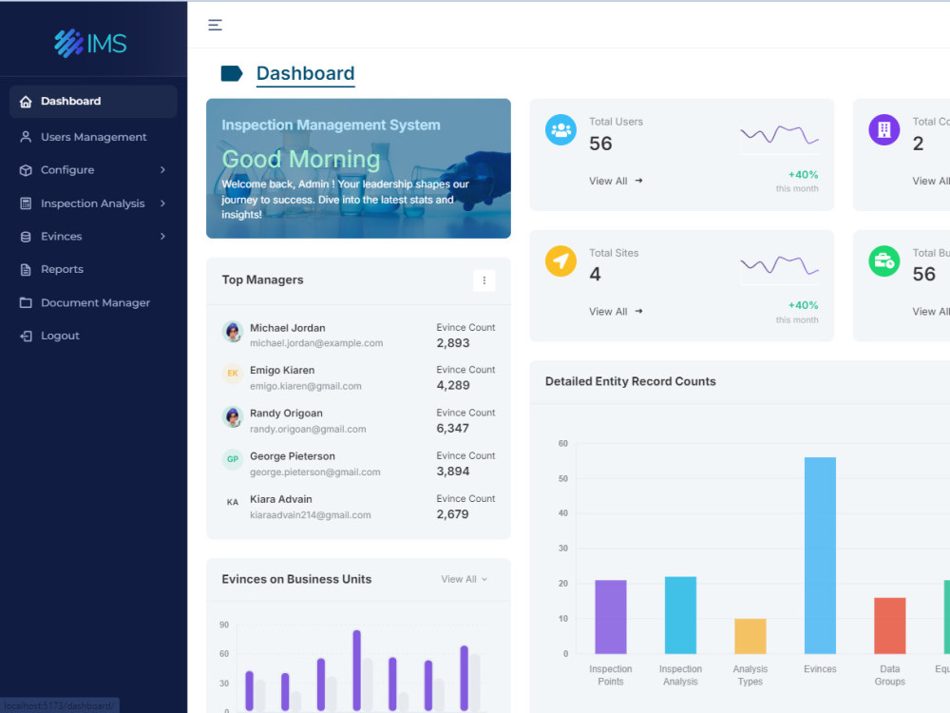
Task: Click the Dashboard page title
Action: 305,73
